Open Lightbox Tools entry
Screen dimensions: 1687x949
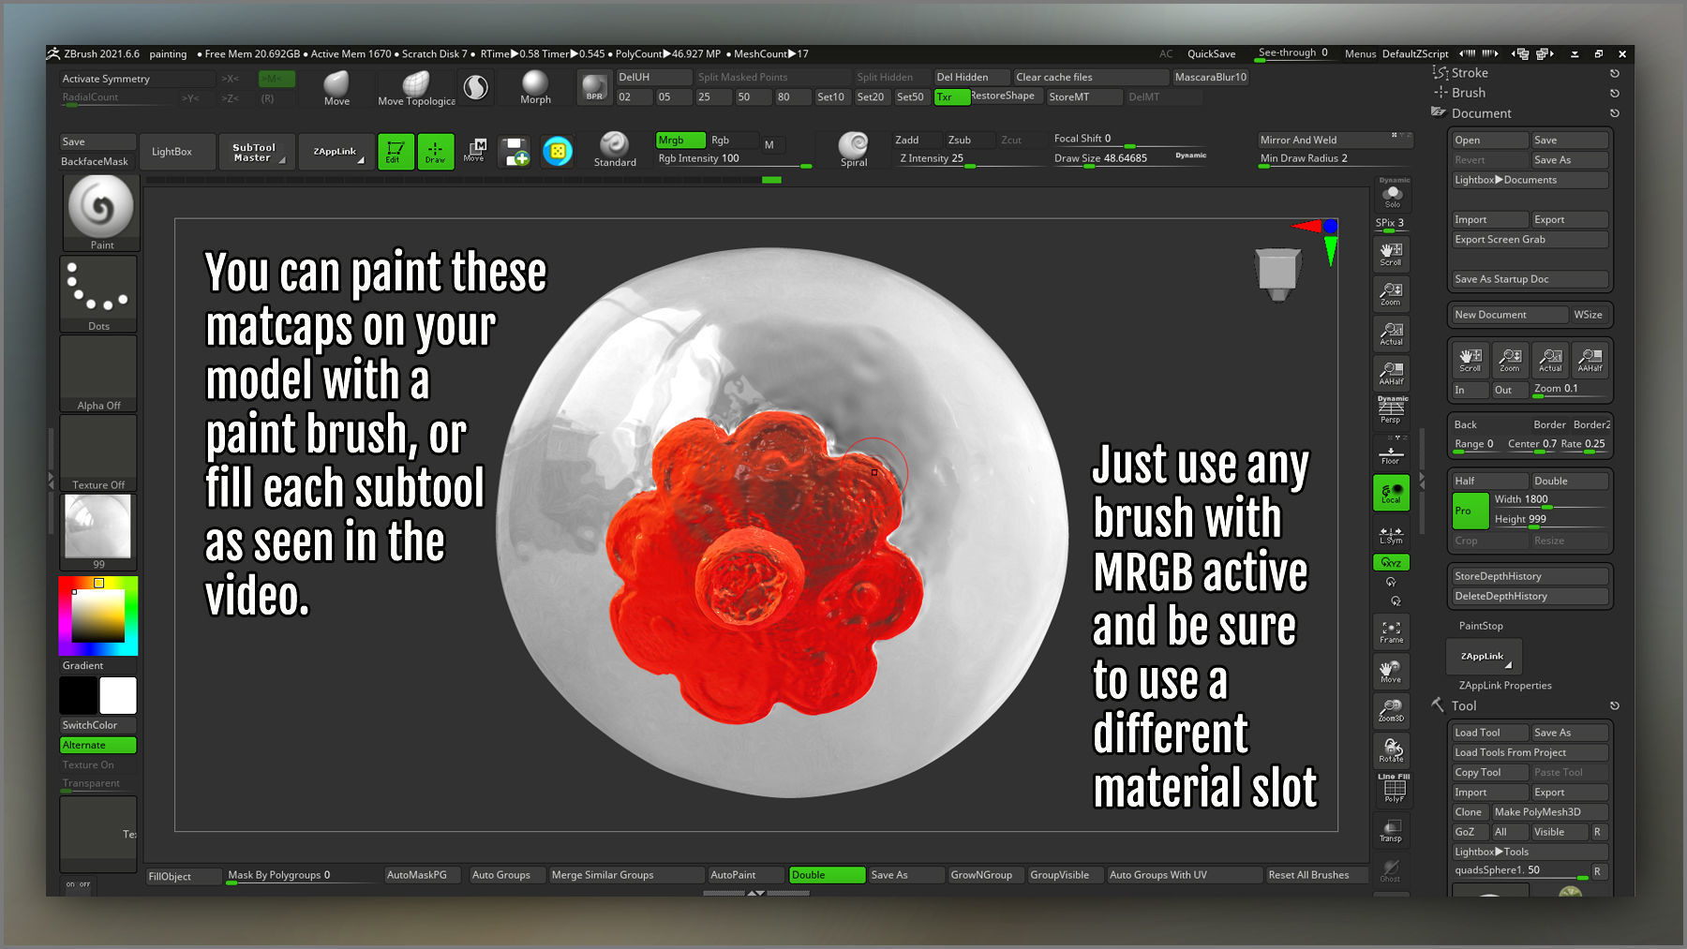[x=1530, y=852]
